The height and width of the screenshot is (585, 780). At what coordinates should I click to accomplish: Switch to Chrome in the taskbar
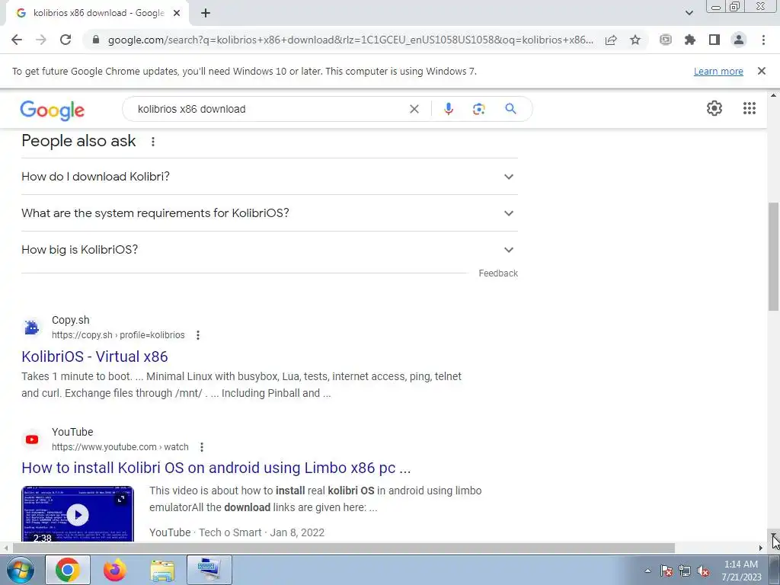68,570
